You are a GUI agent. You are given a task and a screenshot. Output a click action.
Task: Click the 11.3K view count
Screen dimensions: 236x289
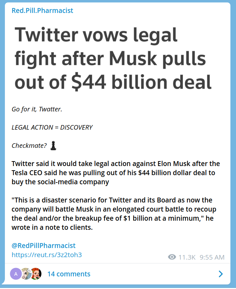tap(187, 257)
